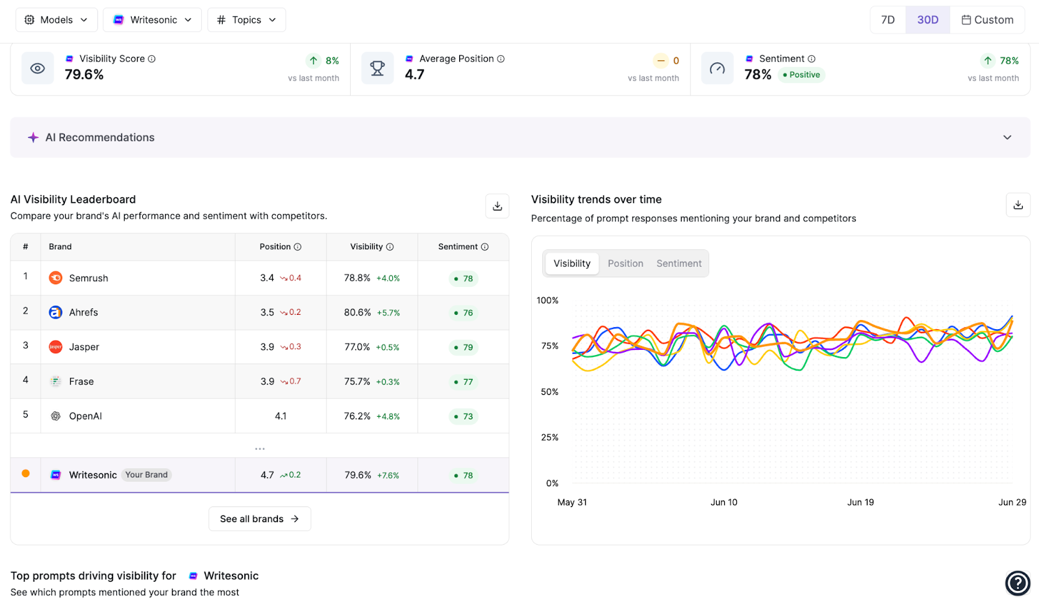Click the Jun 10 axis label
This screenshot has width=1039, height=607.
pos(724,502)
